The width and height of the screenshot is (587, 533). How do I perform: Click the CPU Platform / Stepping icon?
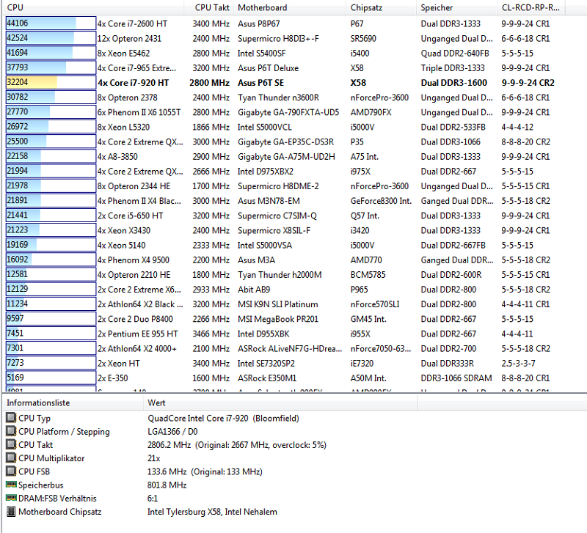coord(11,431)
